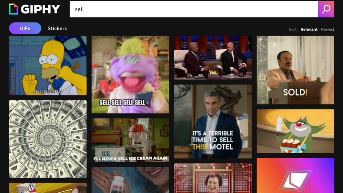Open "It's a terrible time to sell this motel" GIF
Viewport: 343px width, 193px height.
click(x=213, y=121)
